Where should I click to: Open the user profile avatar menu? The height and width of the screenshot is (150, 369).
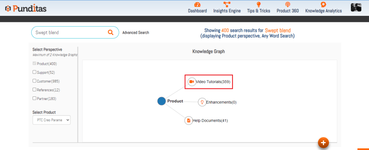[x=356, y=7]
